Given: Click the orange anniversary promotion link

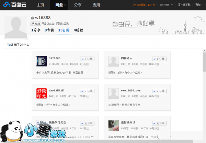Looking at the screenshot, I should [x=144, y=5].
